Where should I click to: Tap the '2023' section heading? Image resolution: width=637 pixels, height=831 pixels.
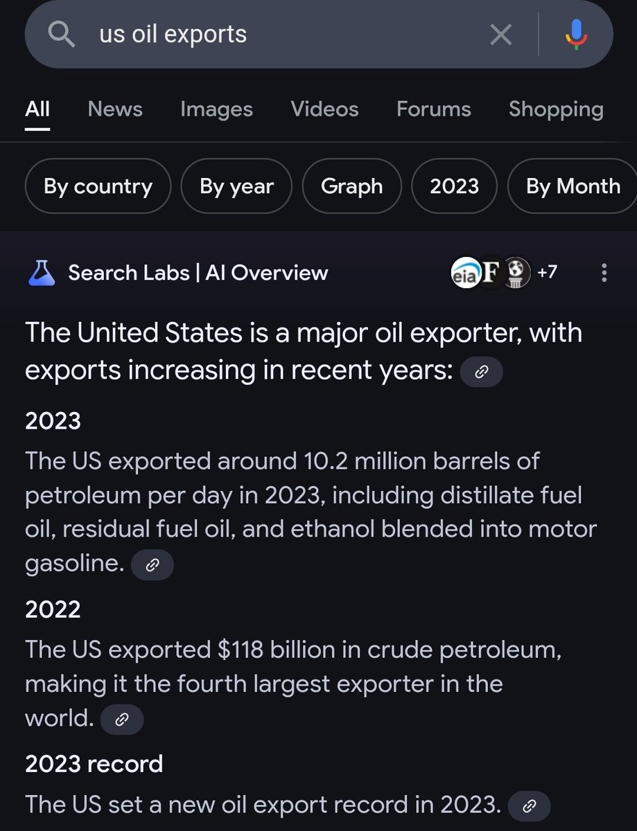coord(53,420)
